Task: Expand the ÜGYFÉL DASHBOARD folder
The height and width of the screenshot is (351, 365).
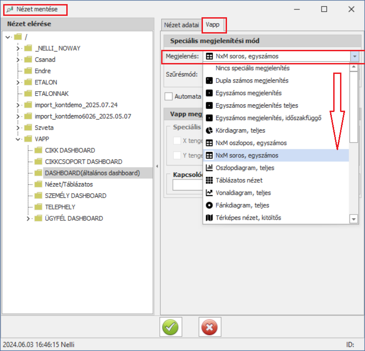Action: [x=28, y=218]
